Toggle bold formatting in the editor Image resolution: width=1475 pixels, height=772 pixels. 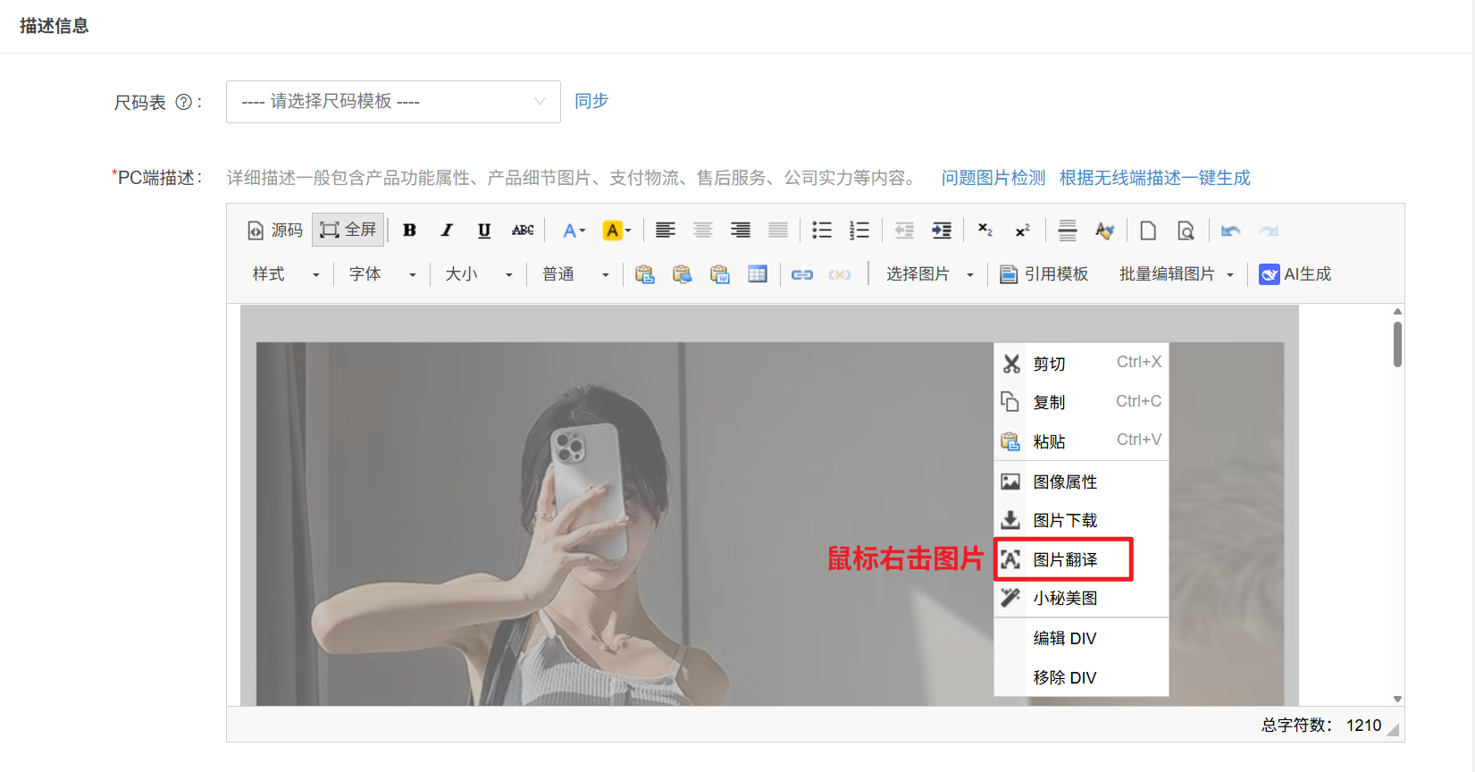409,231
